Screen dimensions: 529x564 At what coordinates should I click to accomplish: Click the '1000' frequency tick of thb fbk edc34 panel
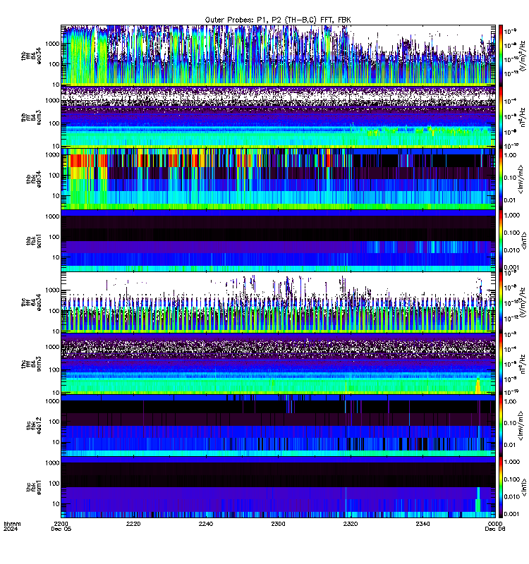52,154
